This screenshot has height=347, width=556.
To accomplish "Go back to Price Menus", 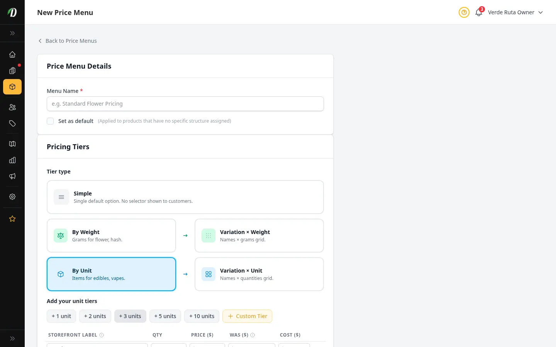I will (x=67, y=41).
